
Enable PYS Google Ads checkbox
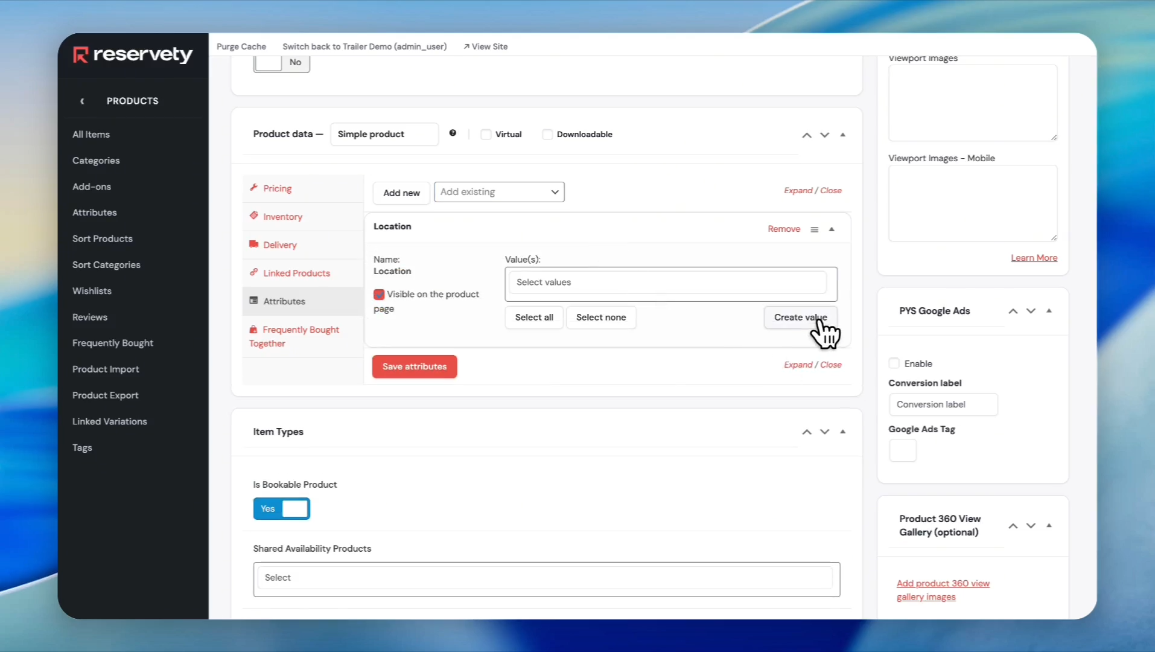coord(894,363)
